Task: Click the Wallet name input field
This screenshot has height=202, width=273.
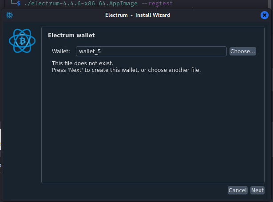Action: (x=151, y=51)
